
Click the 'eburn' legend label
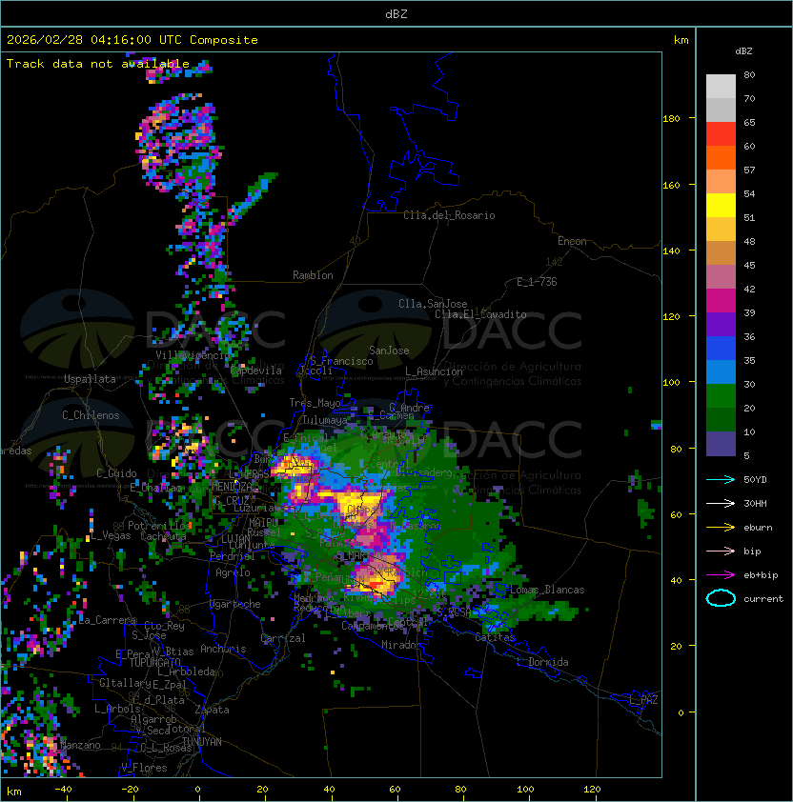758,528
